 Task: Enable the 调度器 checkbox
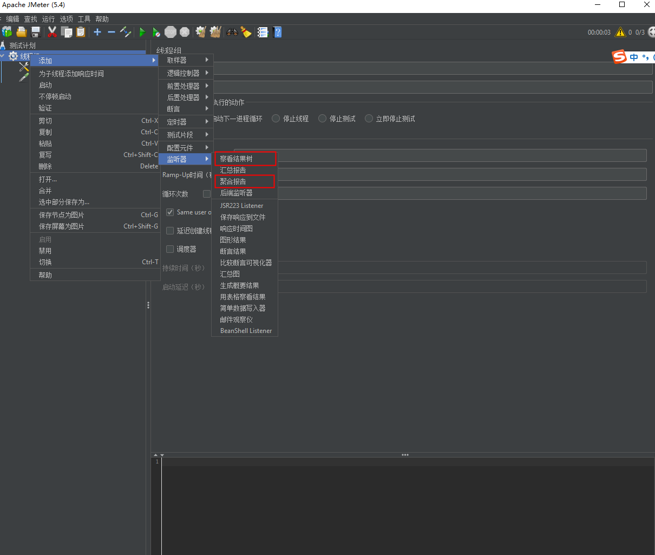(x=170, y=249)
